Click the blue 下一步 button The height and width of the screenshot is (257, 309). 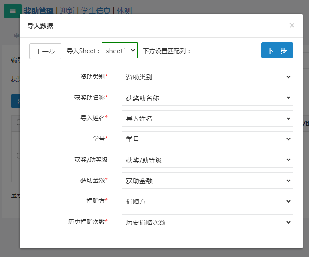(277, 50)
